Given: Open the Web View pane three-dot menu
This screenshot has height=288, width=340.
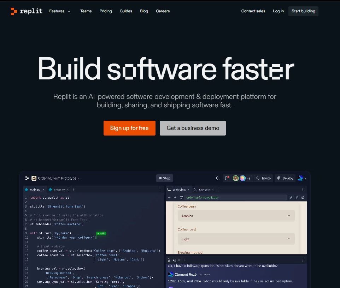Looking at the screenshot, I should [303, 190].
